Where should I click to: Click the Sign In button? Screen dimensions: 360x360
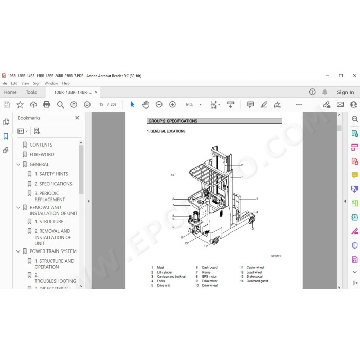coord(345,92)
